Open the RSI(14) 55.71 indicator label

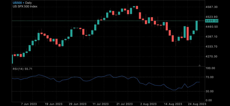pyautogui.click(x=22, y=69)
